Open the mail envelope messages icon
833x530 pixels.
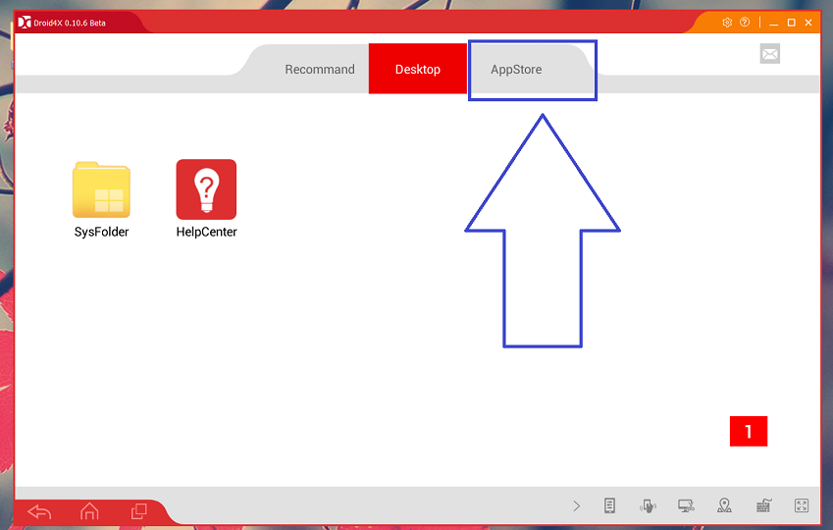(770, 54)
